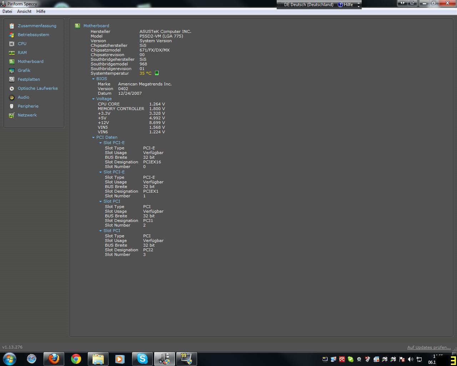
Task: Select the +12V reading 8.699 V
Action: pyautogui.click(x=157, y=123)
